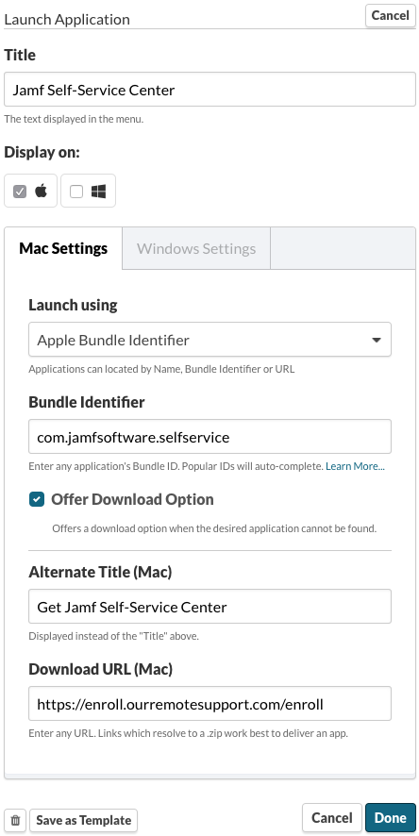The height and width of the screenshot is (836, 419).
Task: Click the Launch Application heading text
Action: [67, 20]
